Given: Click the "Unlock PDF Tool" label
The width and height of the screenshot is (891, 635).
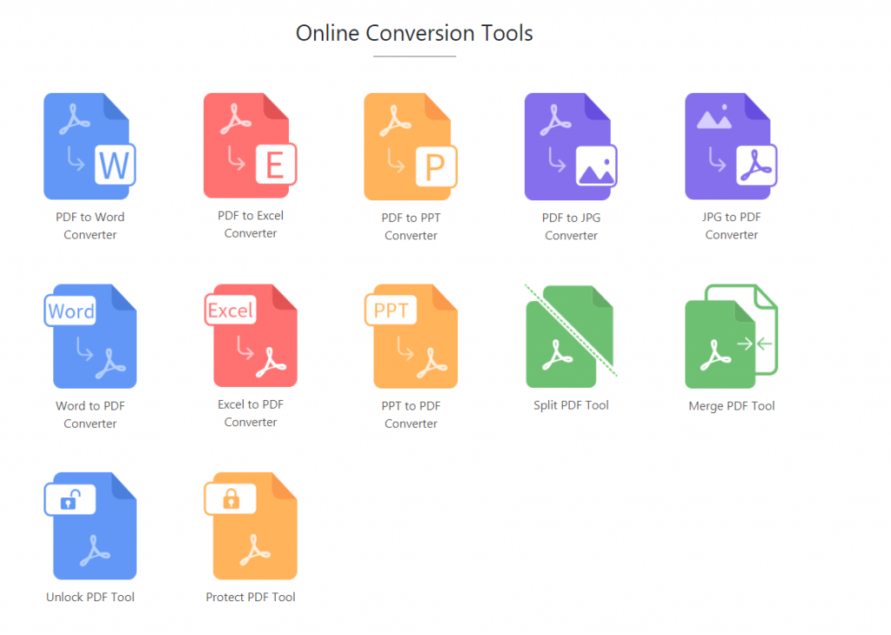Looking at the screenshot, I should (x=90, y=598).
